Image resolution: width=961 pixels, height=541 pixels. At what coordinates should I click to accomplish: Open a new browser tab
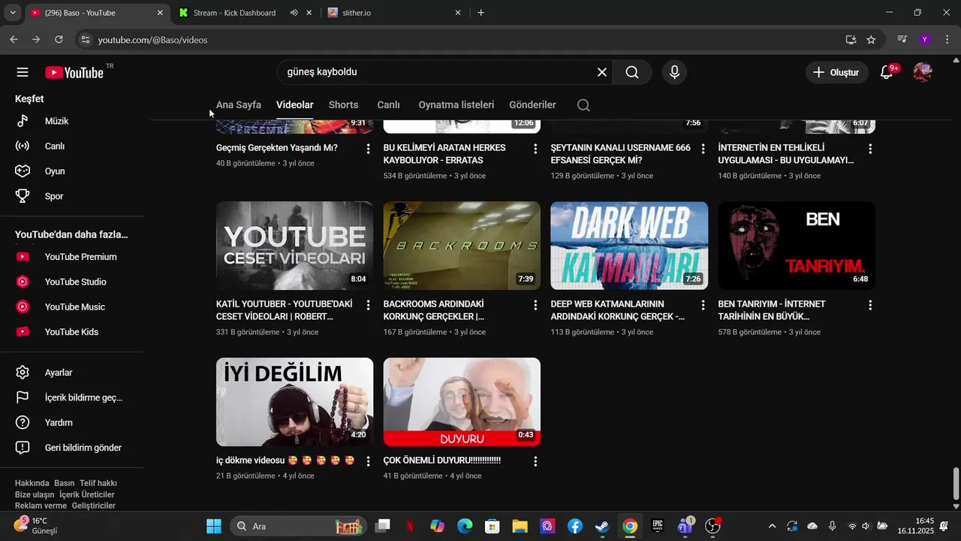pos(480,13)
